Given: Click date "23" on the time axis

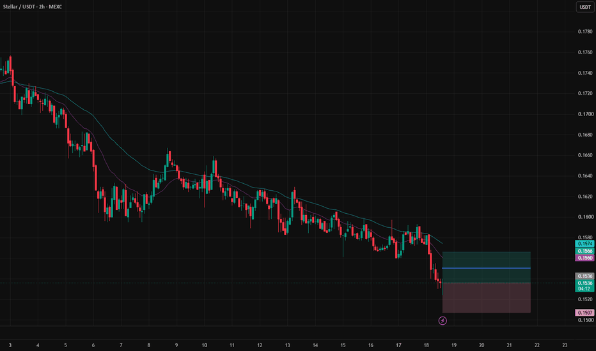Looking at the screenshot, I should (x=565, y=345).
